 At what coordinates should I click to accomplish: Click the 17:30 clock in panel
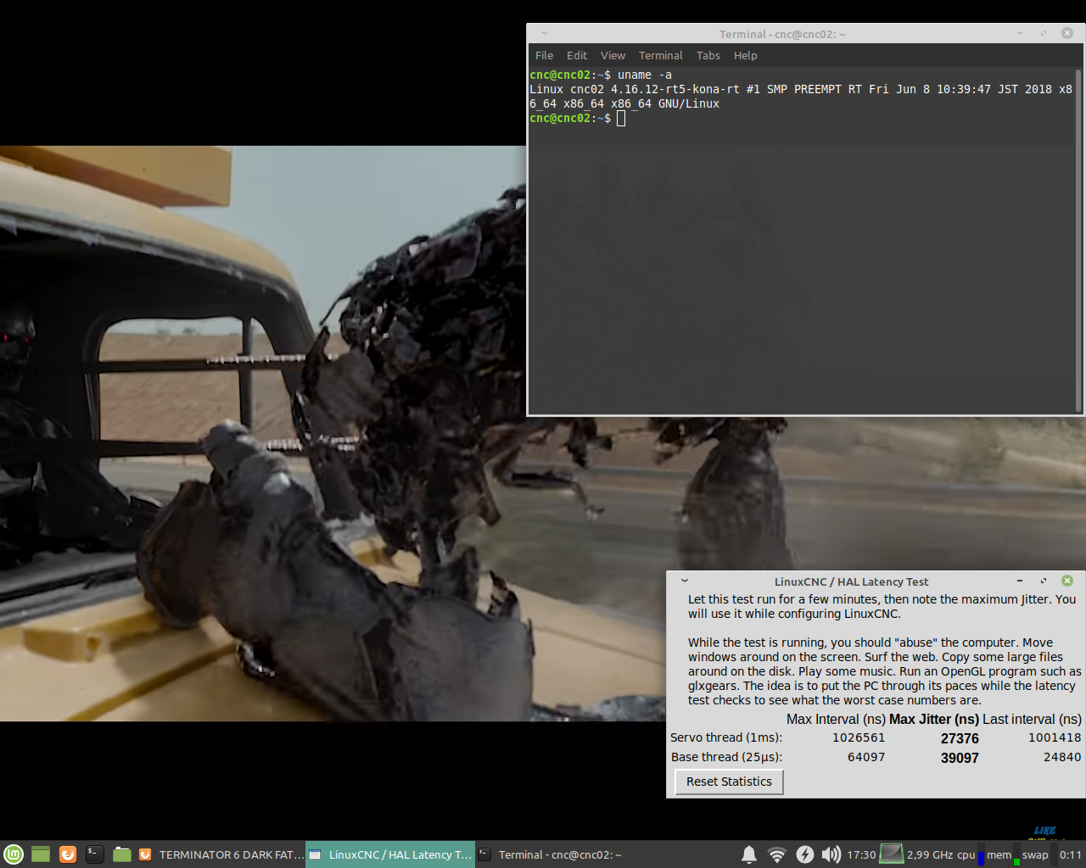pyautogui.click(x=861, y=854)
